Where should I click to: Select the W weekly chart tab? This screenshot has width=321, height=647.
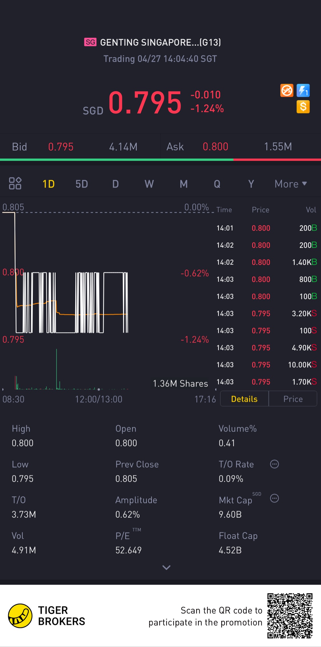click(149, 184)
